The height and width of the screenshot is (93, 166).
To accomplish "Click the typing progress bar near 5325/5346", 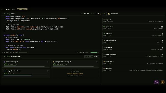I will [x=23, y=52].
